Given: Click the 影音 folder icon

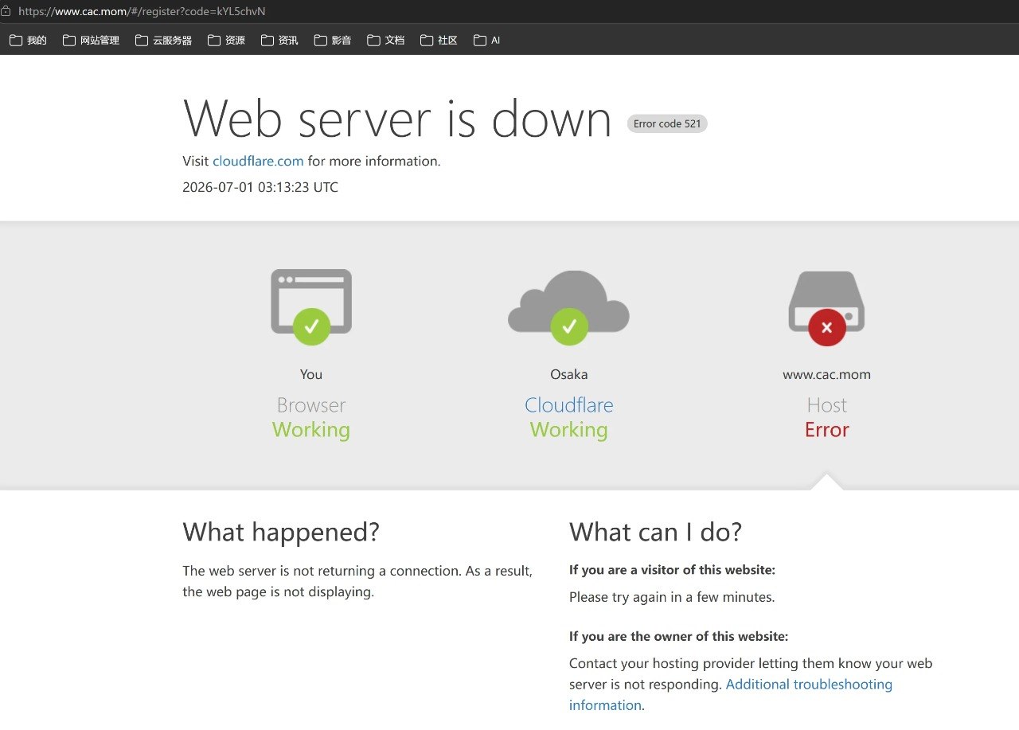Looking at the screenshot, I should click(x=321, y=40).
